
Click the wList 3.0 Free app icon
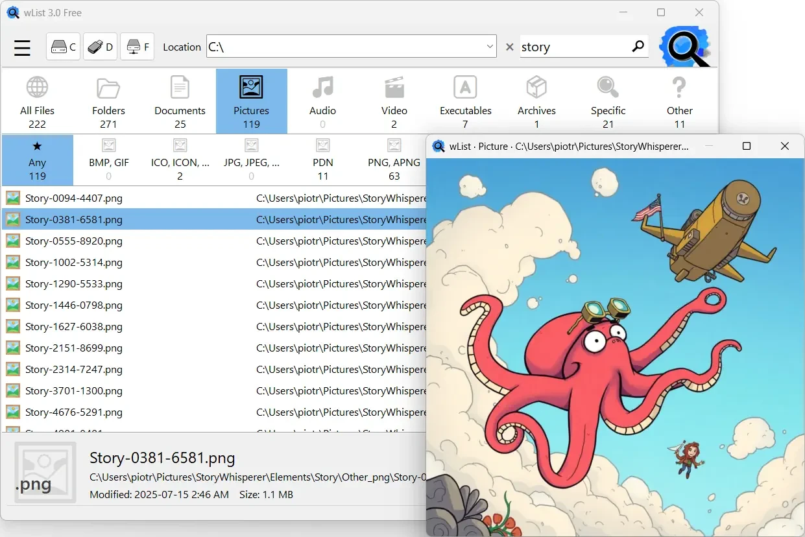click(x=13, y=12)
